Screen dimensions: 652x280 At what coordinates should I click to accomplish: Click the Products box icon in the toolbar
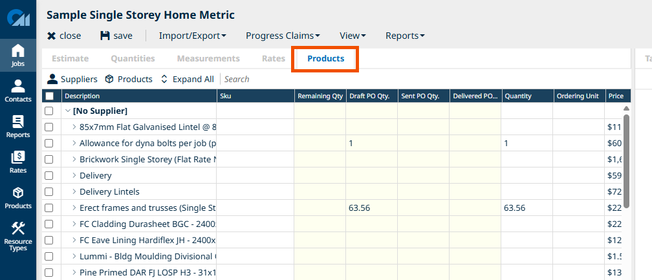[129, 79]
